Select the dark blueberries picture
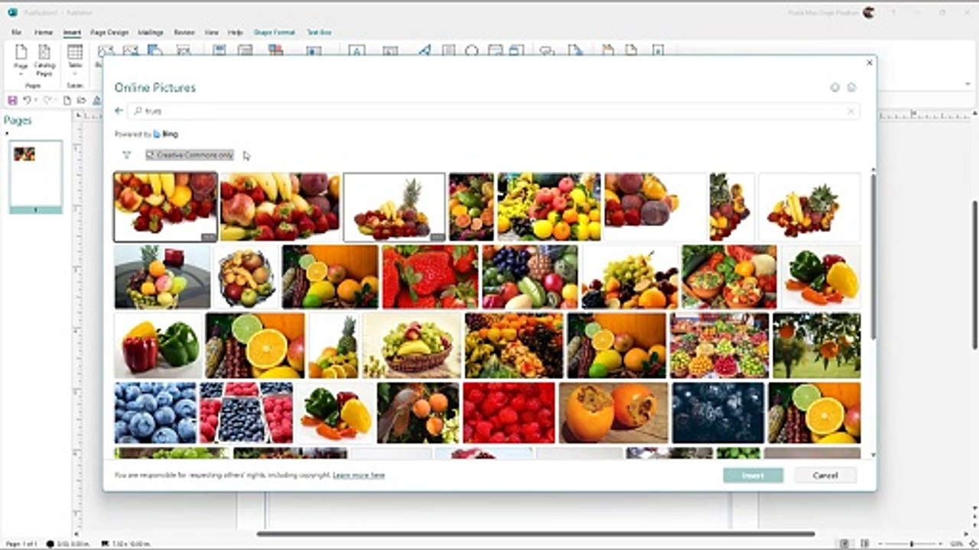The image size is (979, 550). pos(718,413)
